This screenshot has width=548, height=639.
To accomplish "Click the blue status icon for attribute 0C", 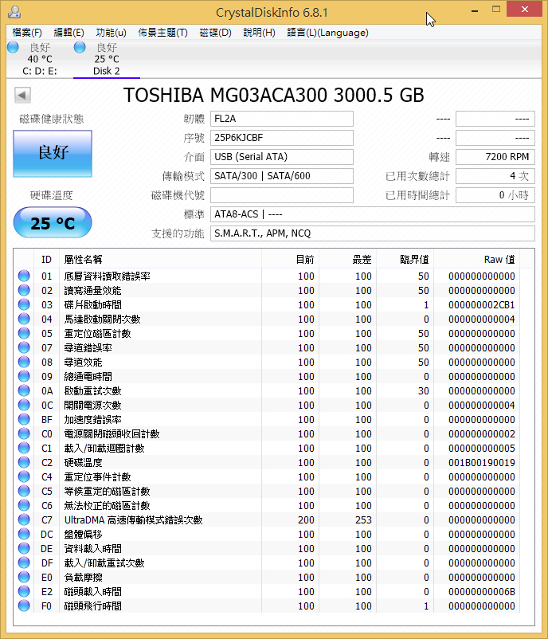I will 24,405.
